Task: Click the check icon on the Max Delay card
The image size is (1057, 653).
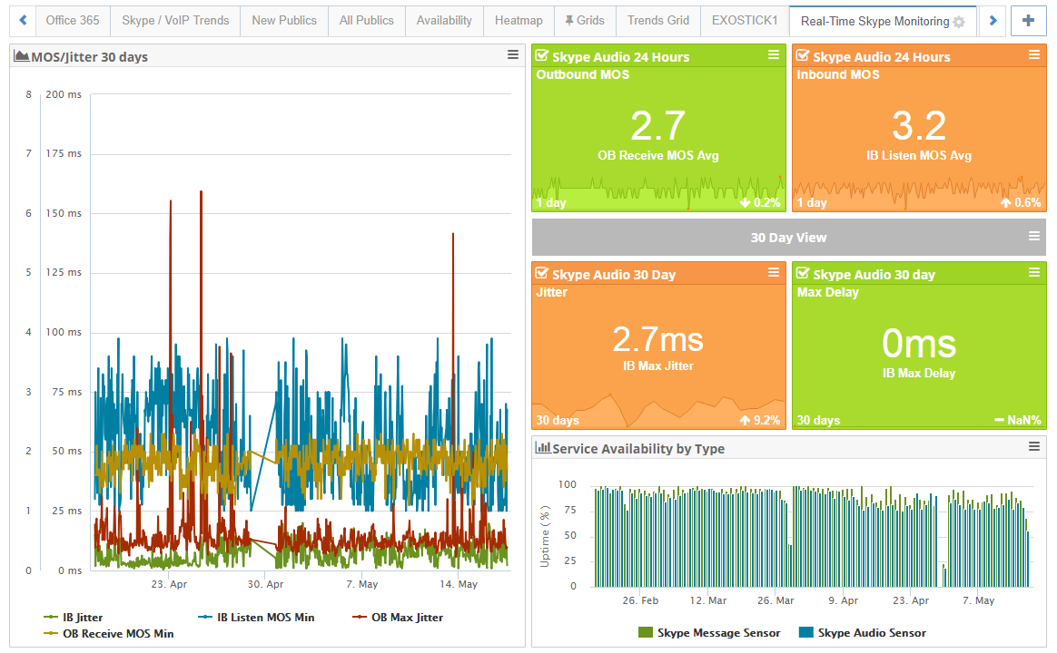Action: coord(802,273)
